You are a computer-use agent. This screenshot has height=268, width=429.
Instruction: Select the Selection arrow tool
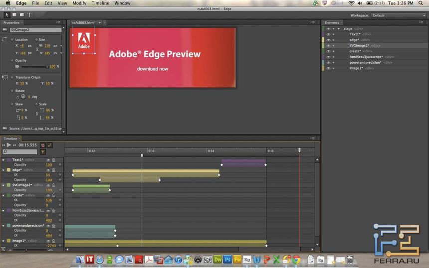[7, 15]
